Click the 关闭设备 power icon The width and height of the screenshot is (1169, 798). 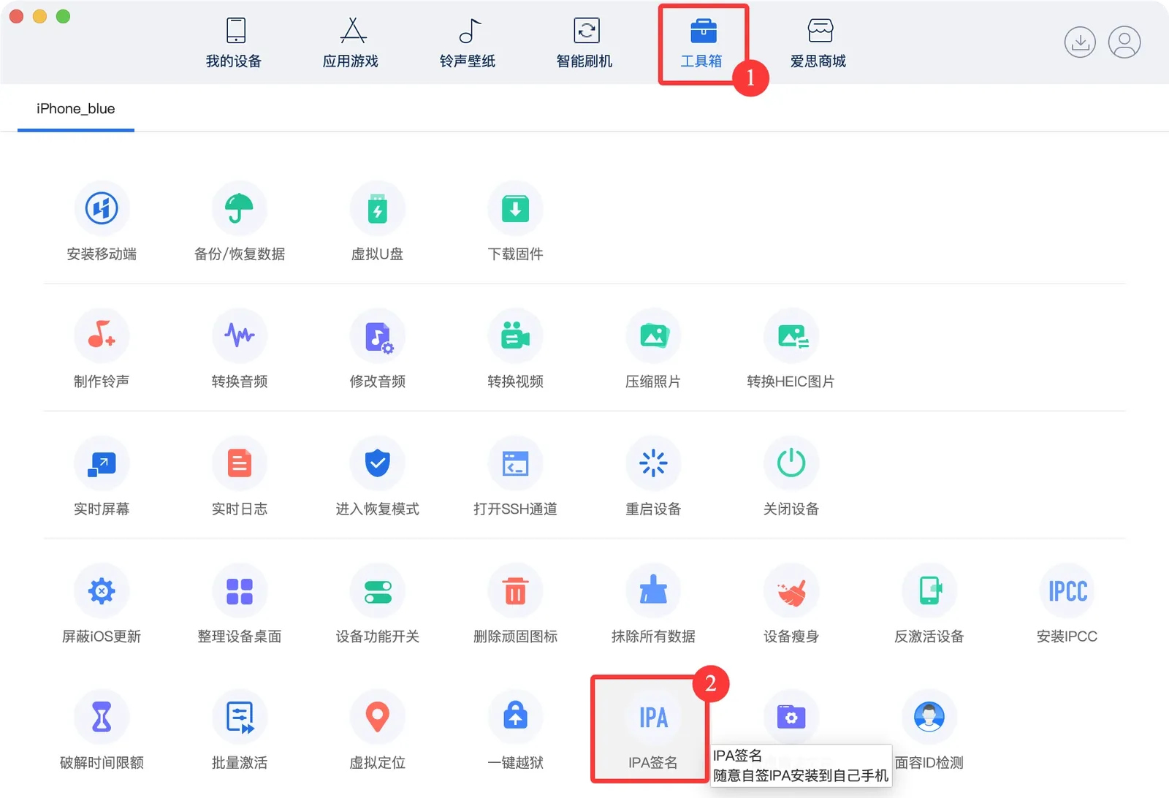point(791,463)
